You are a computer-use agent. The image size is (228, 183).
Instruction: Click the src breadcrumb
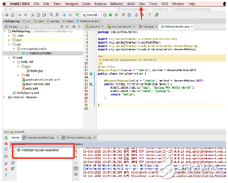(27, 21)
